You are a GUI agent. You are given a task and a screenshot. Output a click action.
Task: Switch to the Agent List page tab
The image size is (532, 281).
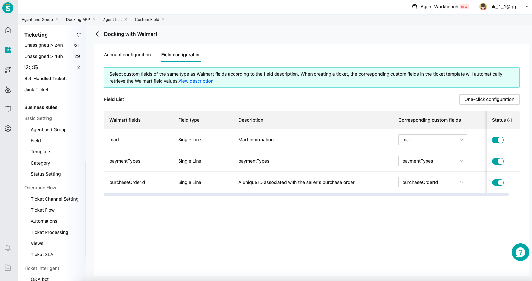tap(112, 20)
